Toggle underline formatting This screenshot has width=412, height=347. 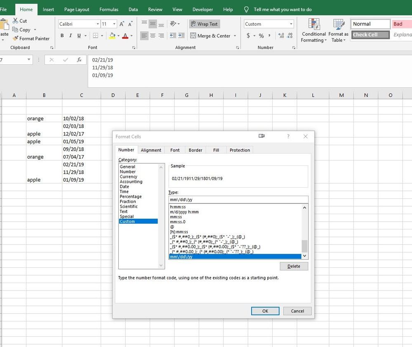(78, 36)
